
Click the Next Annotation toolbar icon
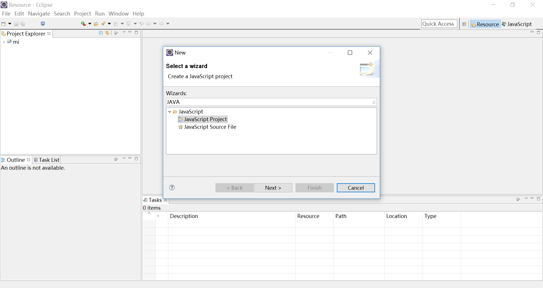coord(116,24)
